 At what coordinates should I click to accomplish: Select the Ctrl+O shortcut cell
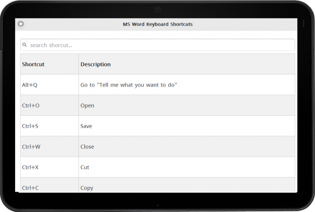tap(31, 106)
